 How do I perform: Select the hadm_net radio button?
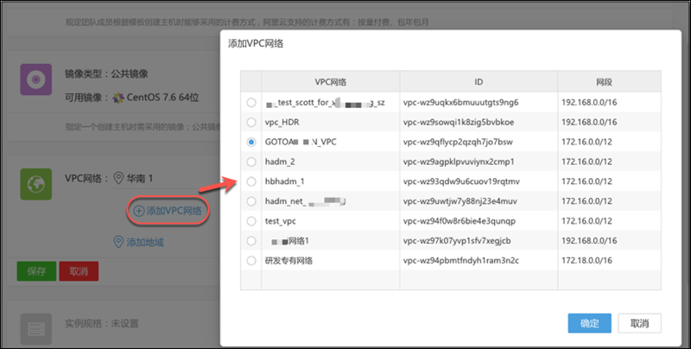pos(251,201)
